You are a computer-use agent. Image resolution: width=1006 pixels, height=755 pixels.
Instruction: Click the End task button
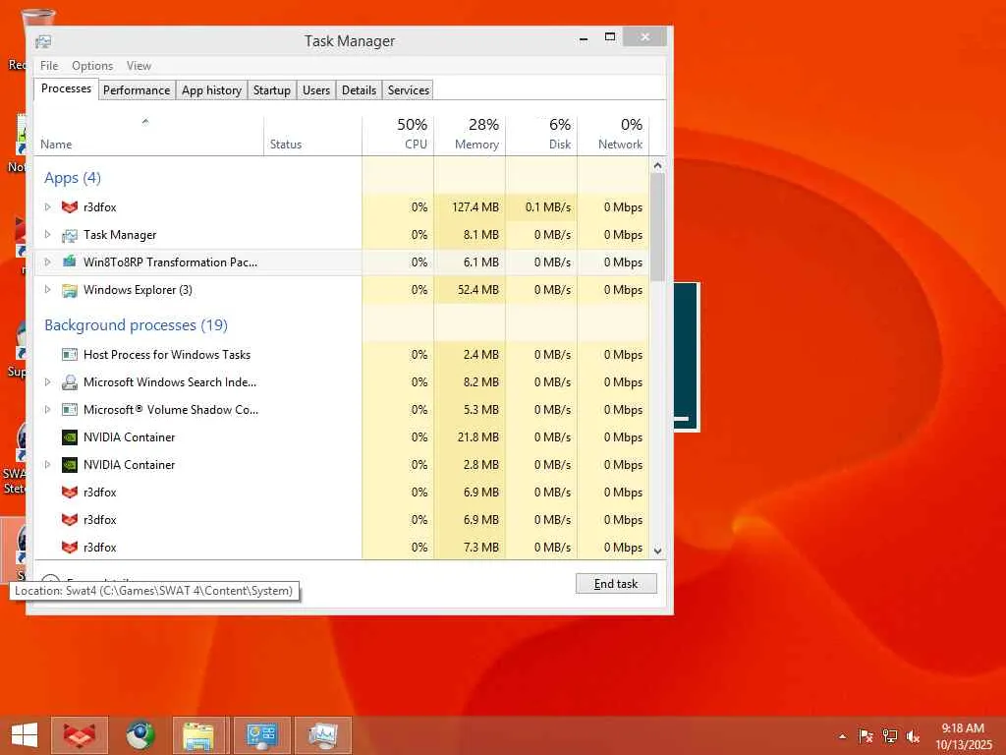tap(616, 584)
